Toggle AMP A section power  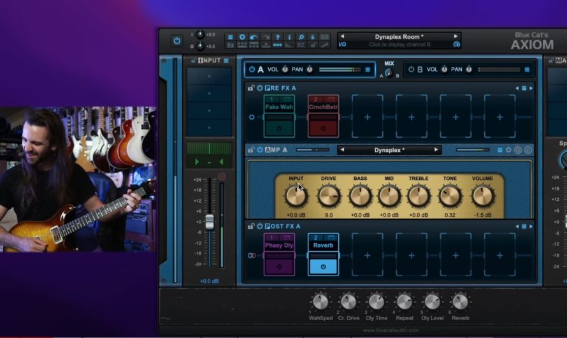[260, 150]
